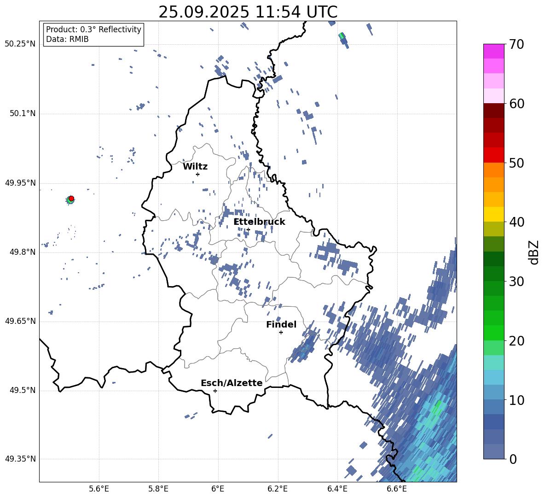Select the Findel station label
Image resolution: width=545 pixels, height=498 pixels.
coord(281,324)
